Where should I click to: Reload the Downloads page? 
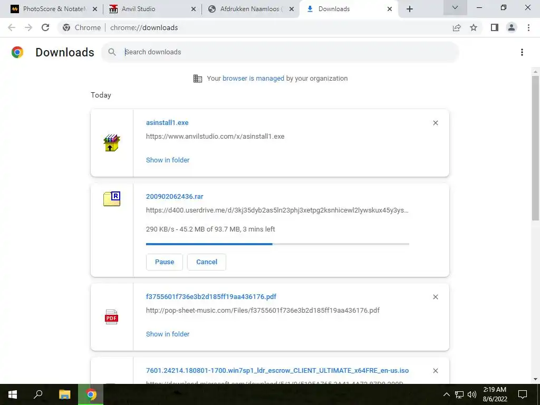45,27
